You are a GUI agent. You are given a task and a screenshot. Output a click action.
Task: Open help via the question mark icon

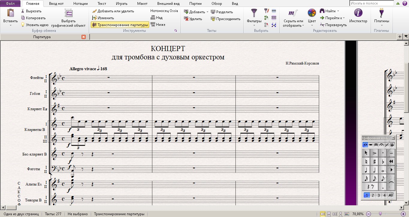(405, 4)
